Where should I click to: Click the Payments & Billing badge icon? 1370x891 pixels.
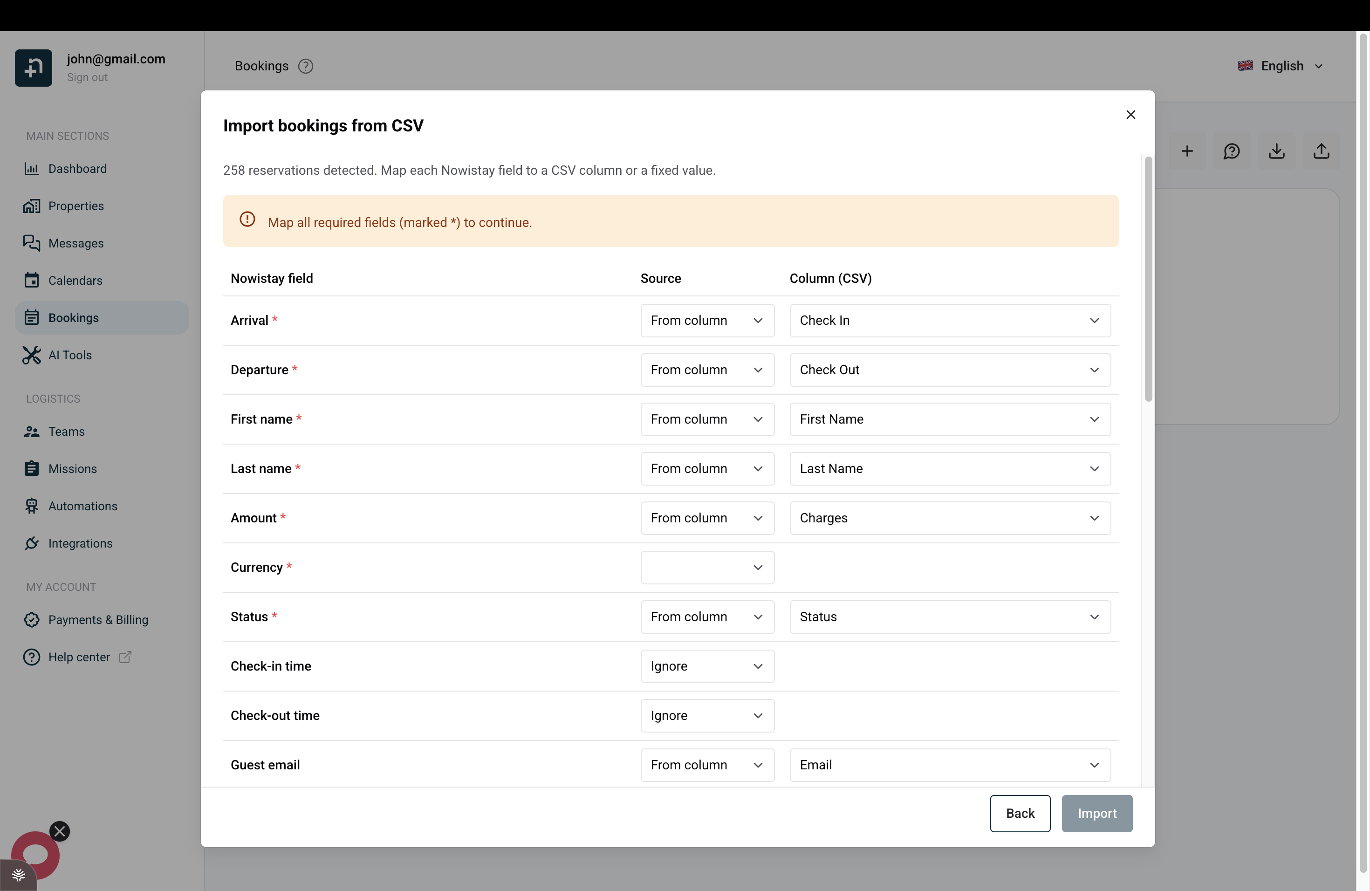click(32, 620)
